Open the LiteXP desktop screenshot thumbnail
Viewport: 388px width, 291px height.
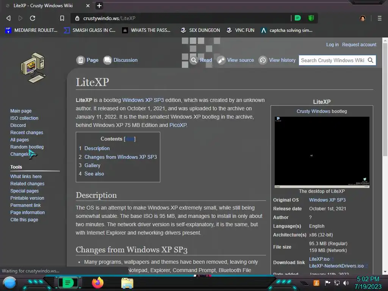click(x=322, y=152)
